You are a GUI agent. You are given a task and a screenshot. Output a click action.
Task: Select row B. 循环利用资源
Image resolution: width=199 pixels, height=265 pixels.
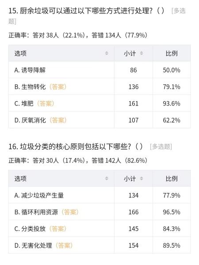coord(99,212)
